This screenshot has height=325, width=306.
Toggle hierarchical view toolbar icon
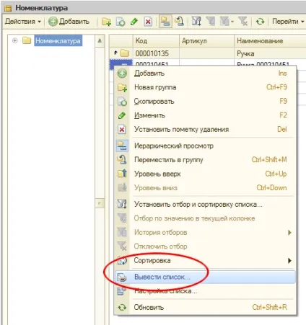(x=165, y=22)
